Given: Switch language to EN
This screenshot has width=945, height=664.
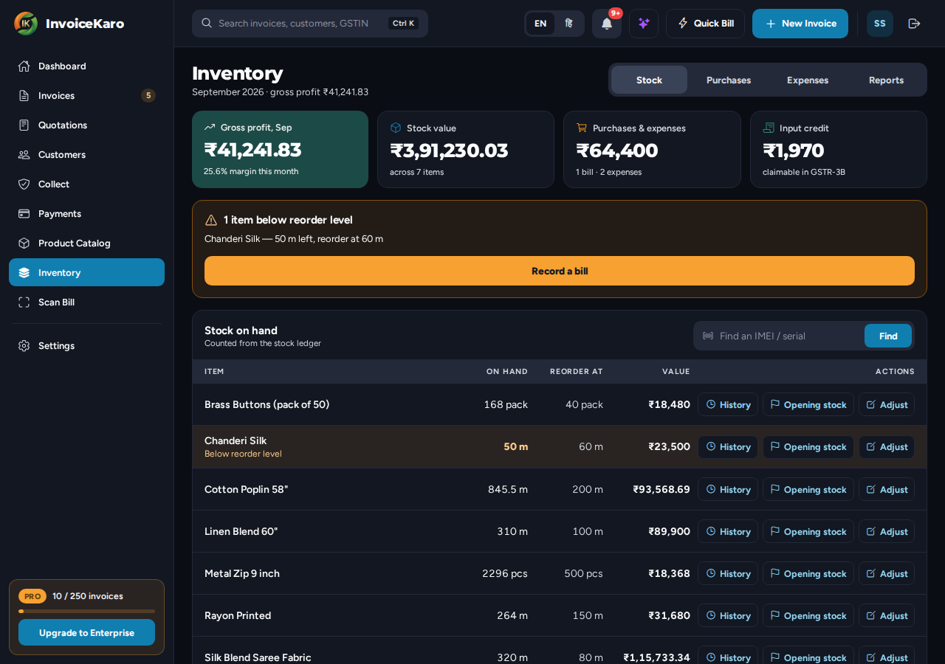Looking at the screenshot, I should (x=540, y=24).
